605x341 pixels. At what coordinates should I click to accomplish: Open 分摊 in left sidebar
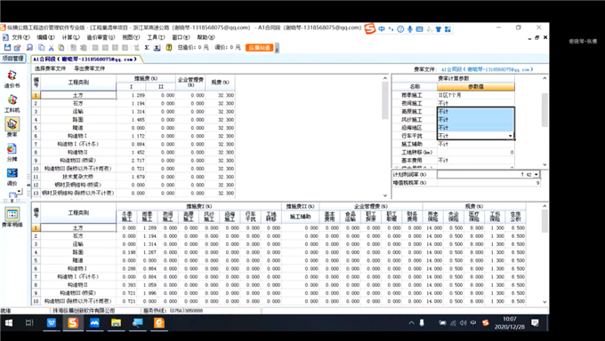[12, 152]
